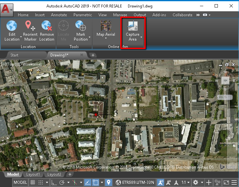The width and height of the screenshot is (239, 187).
Task: Toggle annotation objects visibility
Action: pos(161,182)
